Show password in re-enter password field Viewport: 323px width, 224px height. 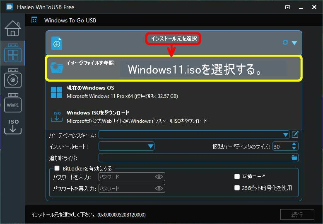click(x=159, y=188)
